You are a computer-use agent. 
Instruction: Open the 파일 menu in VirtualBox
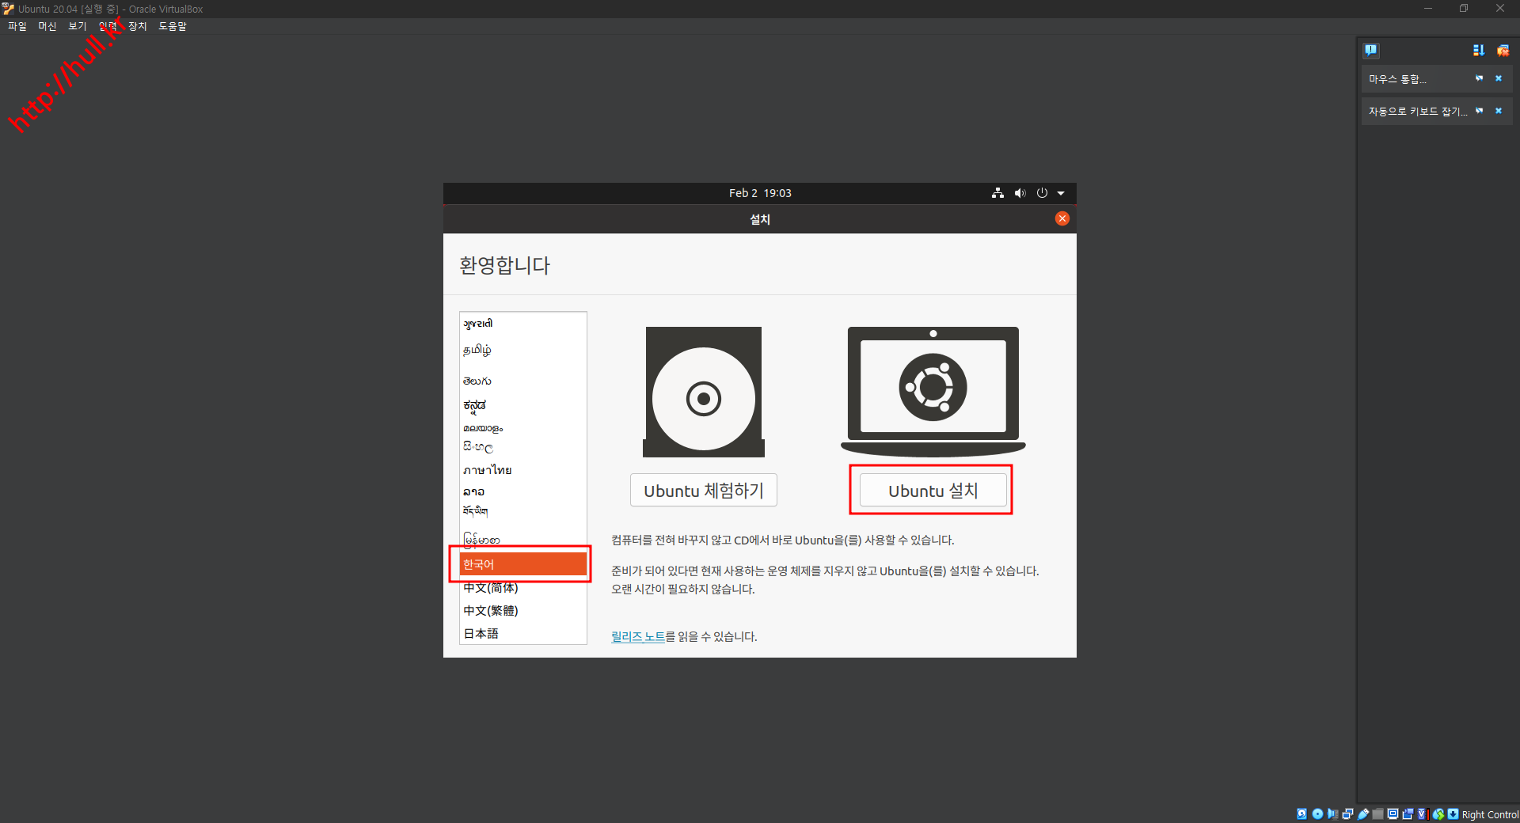click(17, 26)
